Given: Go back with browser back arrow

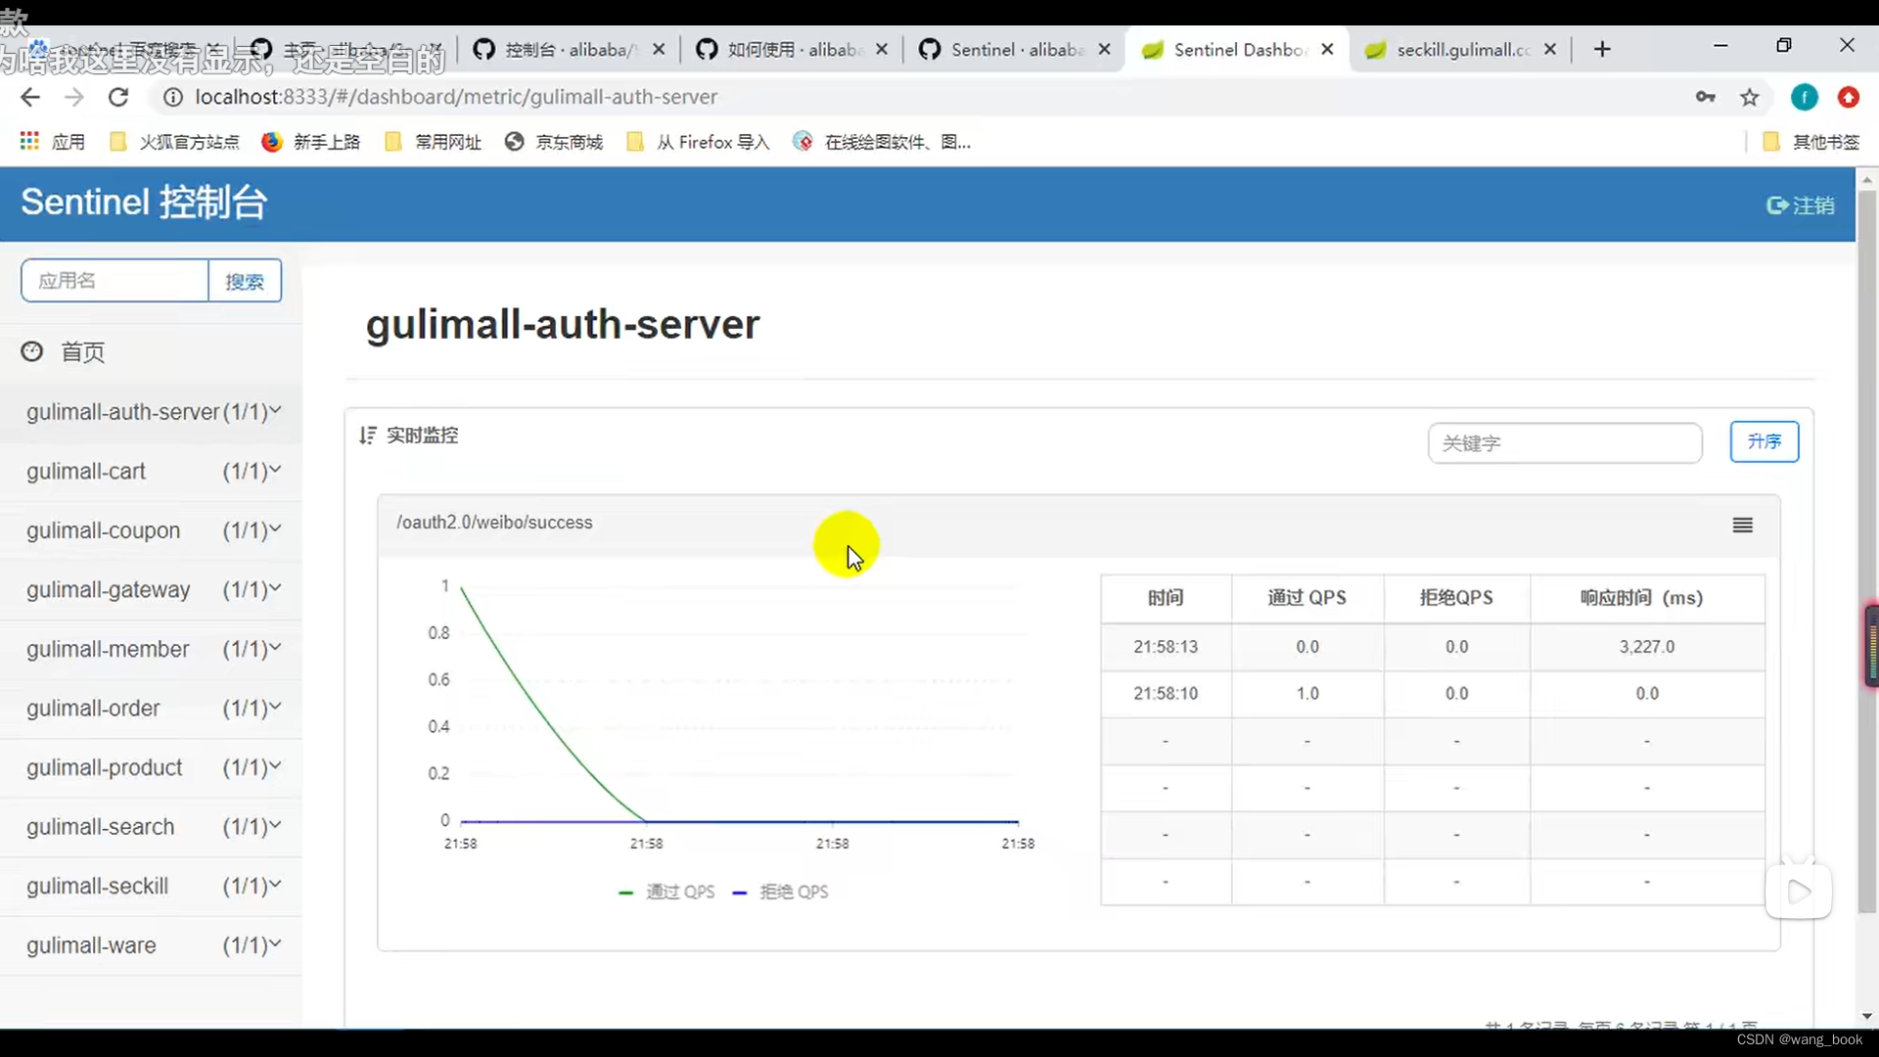Looking at the screenshot, I should coord(30,97).
